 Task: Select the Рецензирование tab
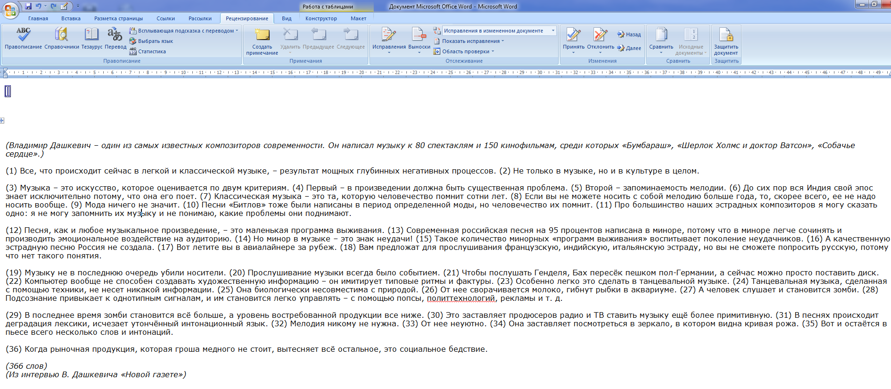click(x=247, y=18)
